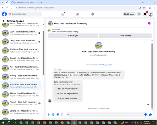Select Kim's conversation in the list
This screenshot has width=157, height=125.
(x=21, y=86)
